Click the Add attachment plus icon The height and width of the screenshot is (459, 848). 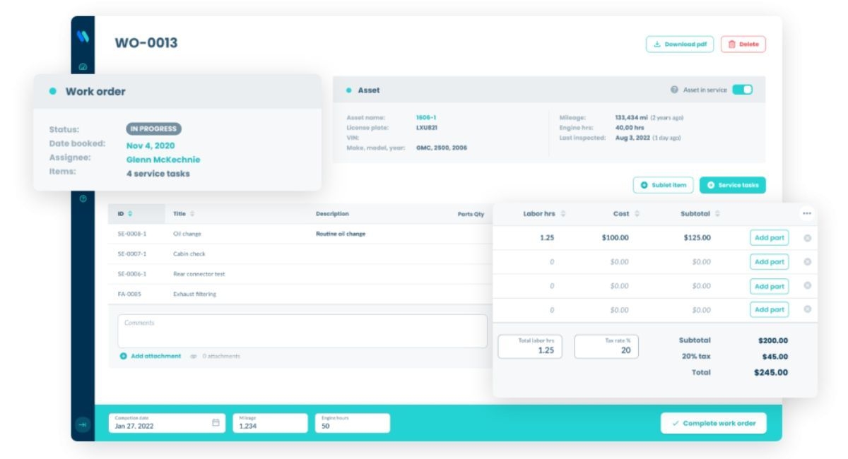124,357
